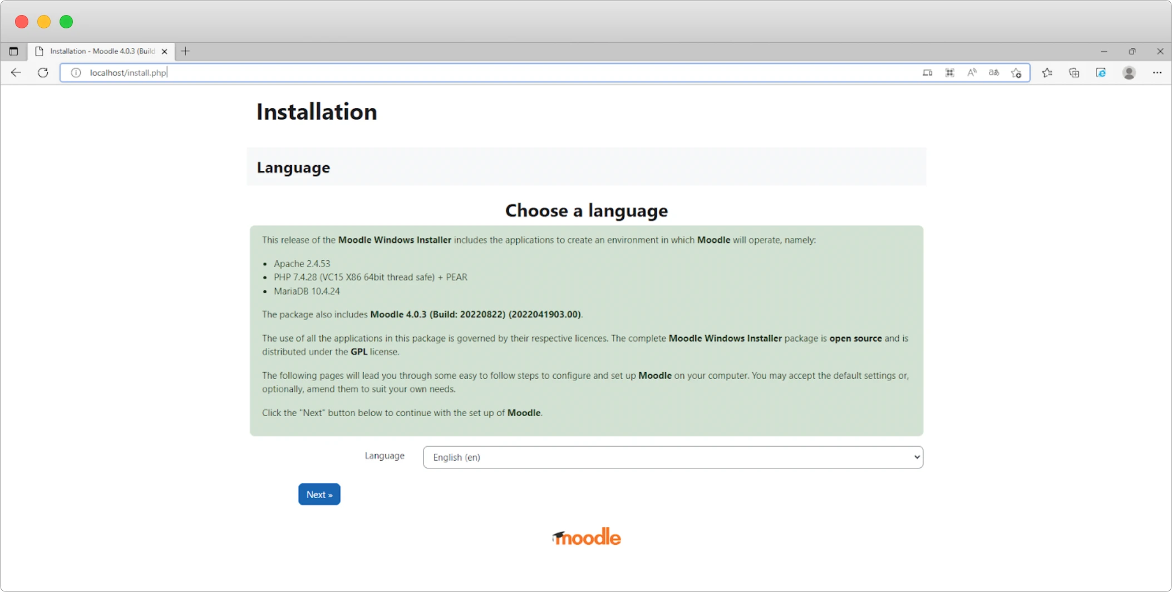Reload the Moodle installation page
The height and width of the screenshot is (592, 1172).
(x=43, y=73)
